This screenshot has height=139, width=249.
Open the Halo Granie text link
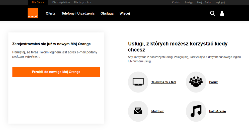click(x=217, y=111)
